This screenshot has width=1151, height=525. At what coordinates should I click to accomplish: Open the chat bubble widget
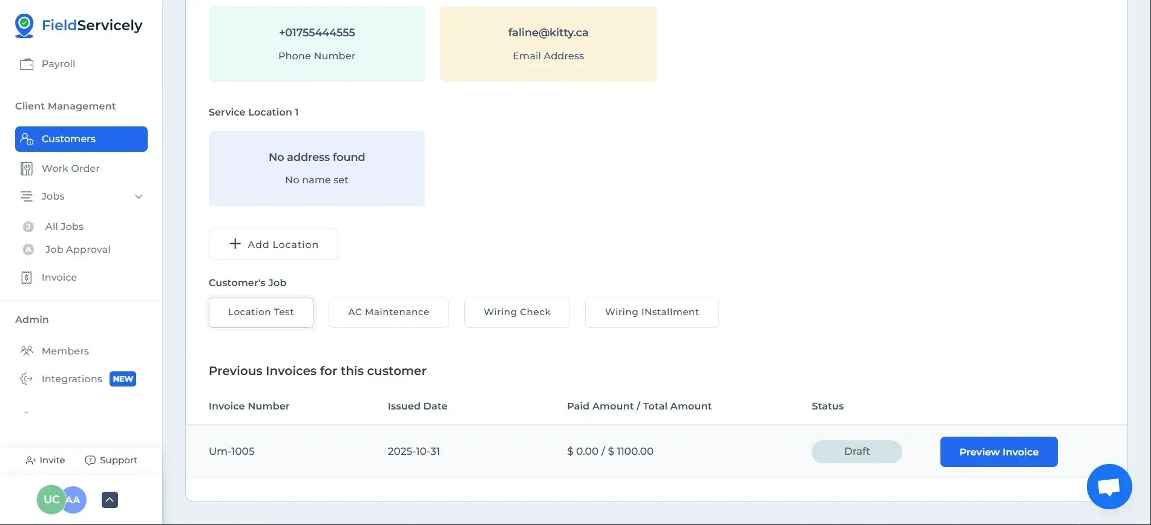coord(1109,486)
